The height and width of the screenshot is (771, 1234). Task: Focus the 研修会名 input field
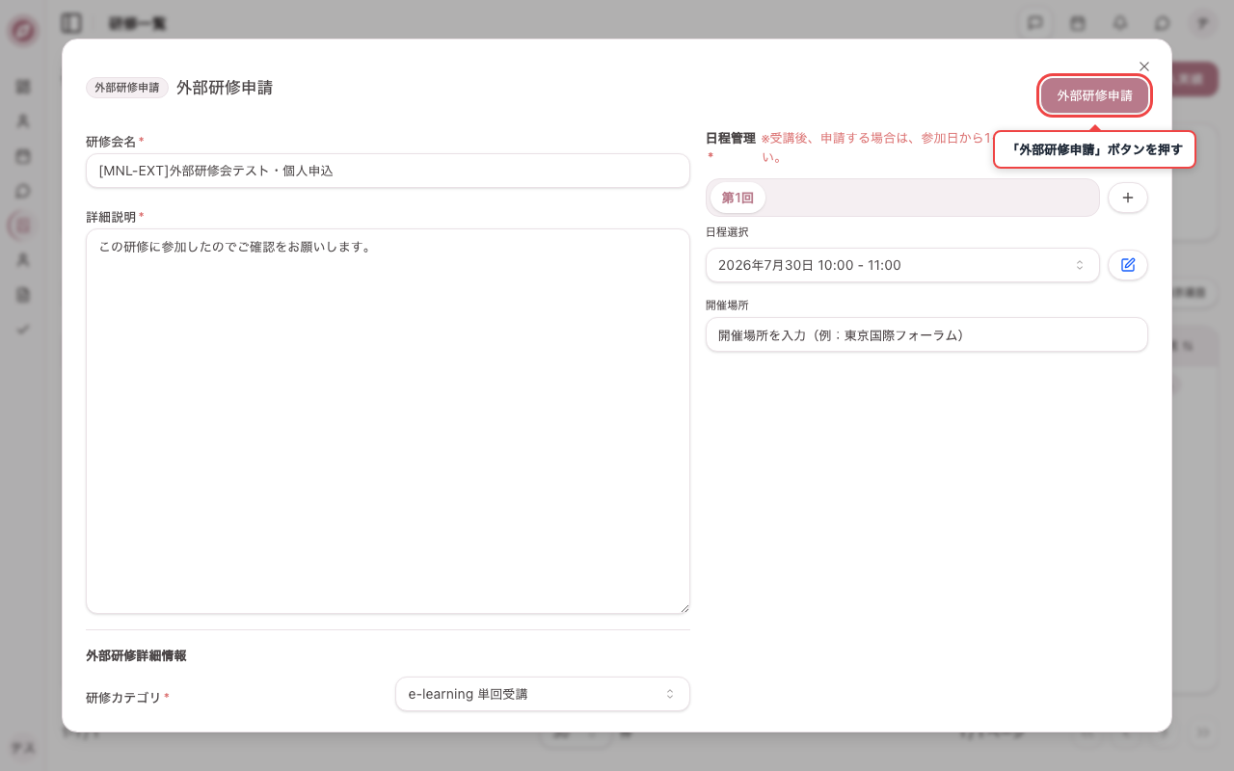[x=388, y=171]
